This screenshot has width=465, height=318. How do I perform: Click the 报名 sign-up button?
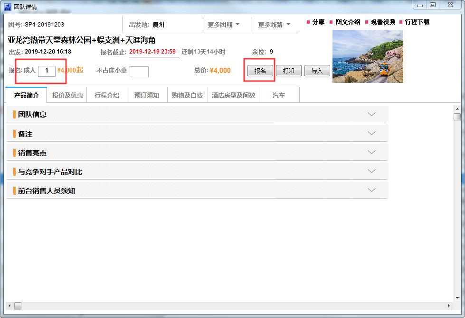tap(260, 71)
